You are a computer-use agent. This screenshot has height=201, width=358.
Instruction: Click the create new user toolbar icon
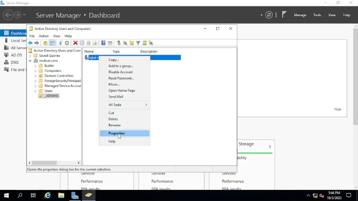pos(119,43)
